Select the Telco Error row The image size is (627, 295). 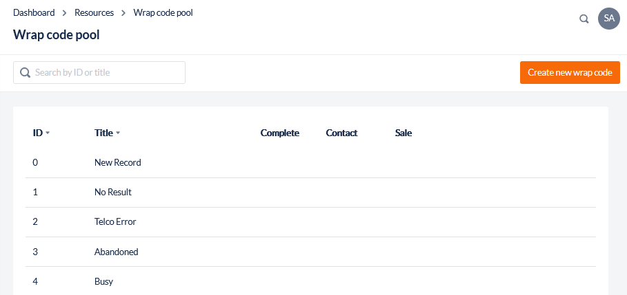click(x=115, y=222)
